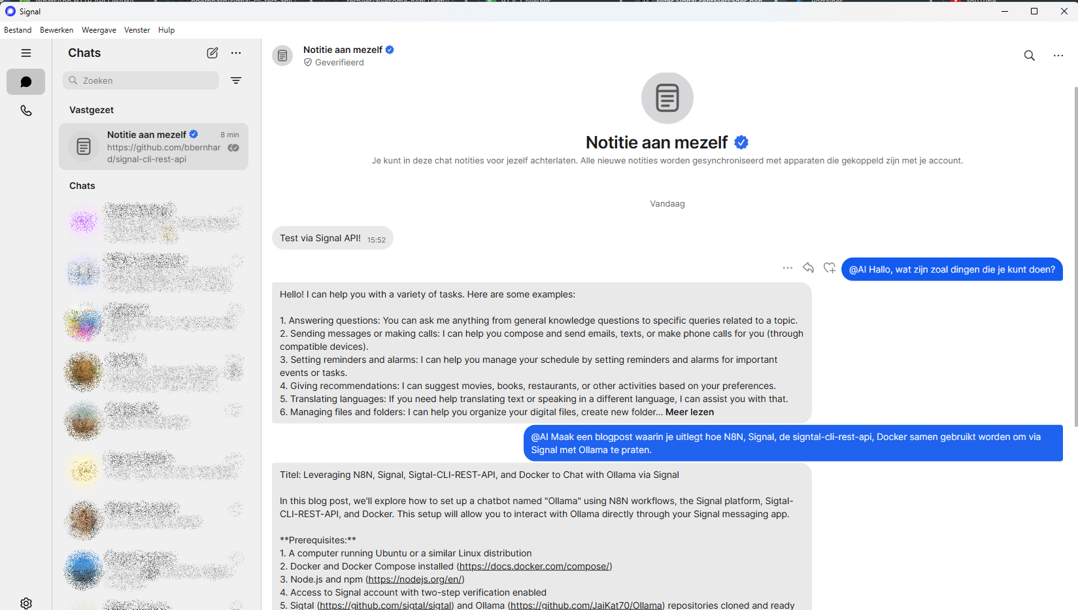Open the hamburger menu in the sidebar
This screenshot has width=1078, height=610.
click(26, 53)
